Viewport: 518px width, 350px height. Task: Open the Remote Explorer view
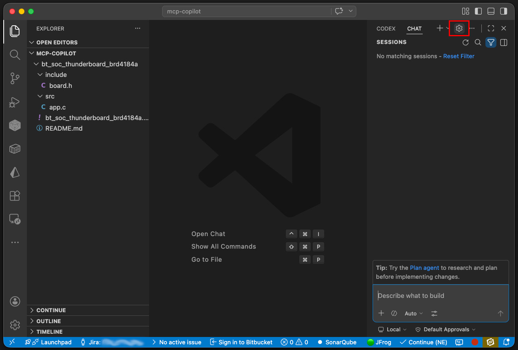(x=15, y=219)
